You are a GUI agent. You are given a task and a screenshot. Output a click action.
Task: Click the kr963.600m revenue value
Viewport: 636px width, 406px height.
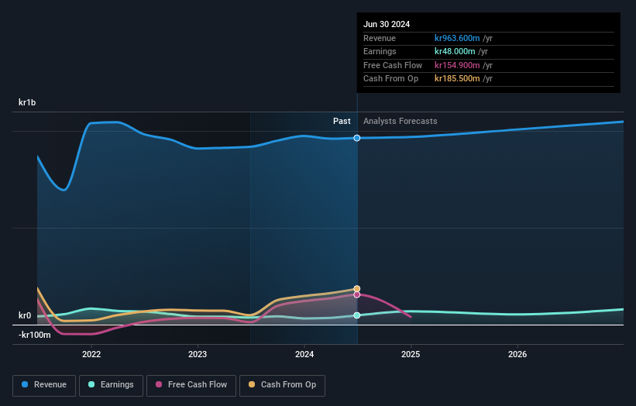(x=457, y=38)
